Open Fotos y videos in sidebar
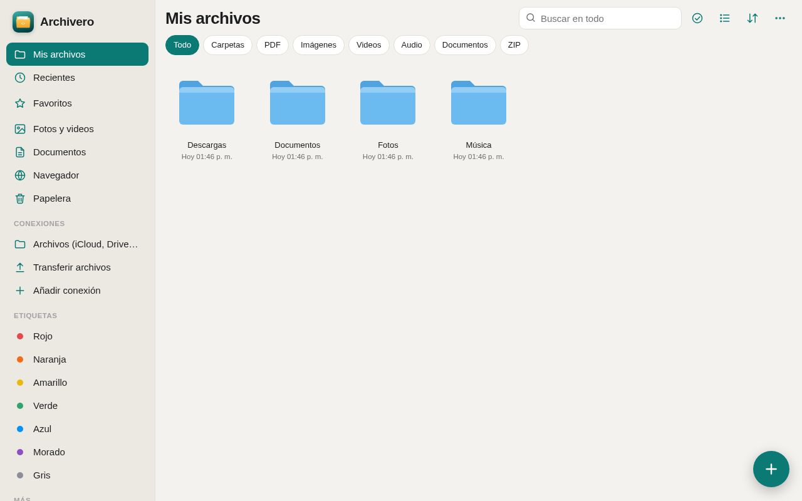The width and height of the screenshot is (802, 501). (77, 129)
